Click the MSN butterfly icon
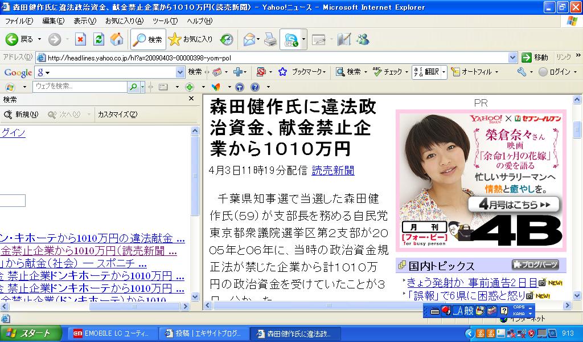The width and height of the screenshot is (583, 342). tap(216, 87)
